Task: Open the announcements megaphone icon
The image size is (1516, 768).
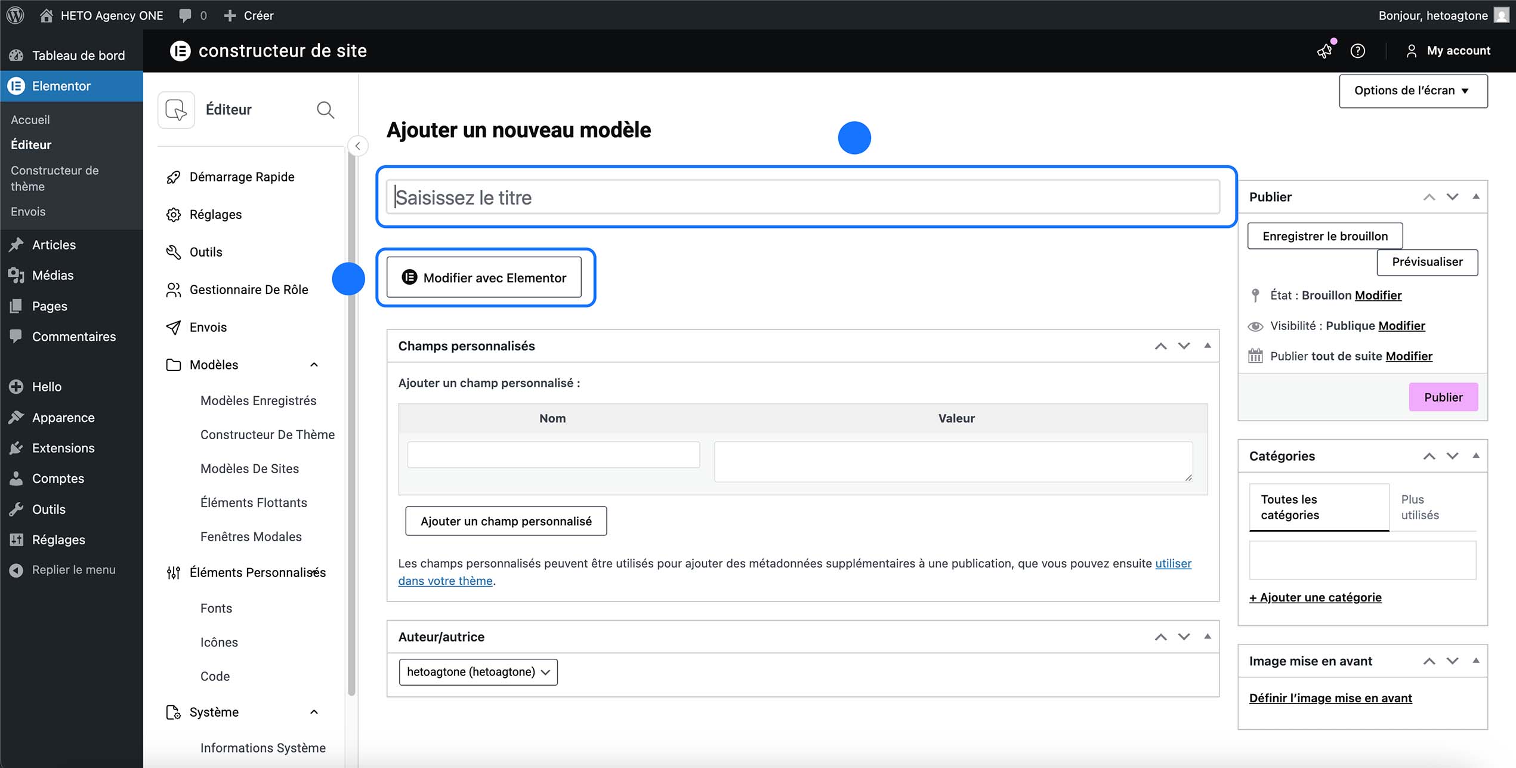Action: 1324,51
